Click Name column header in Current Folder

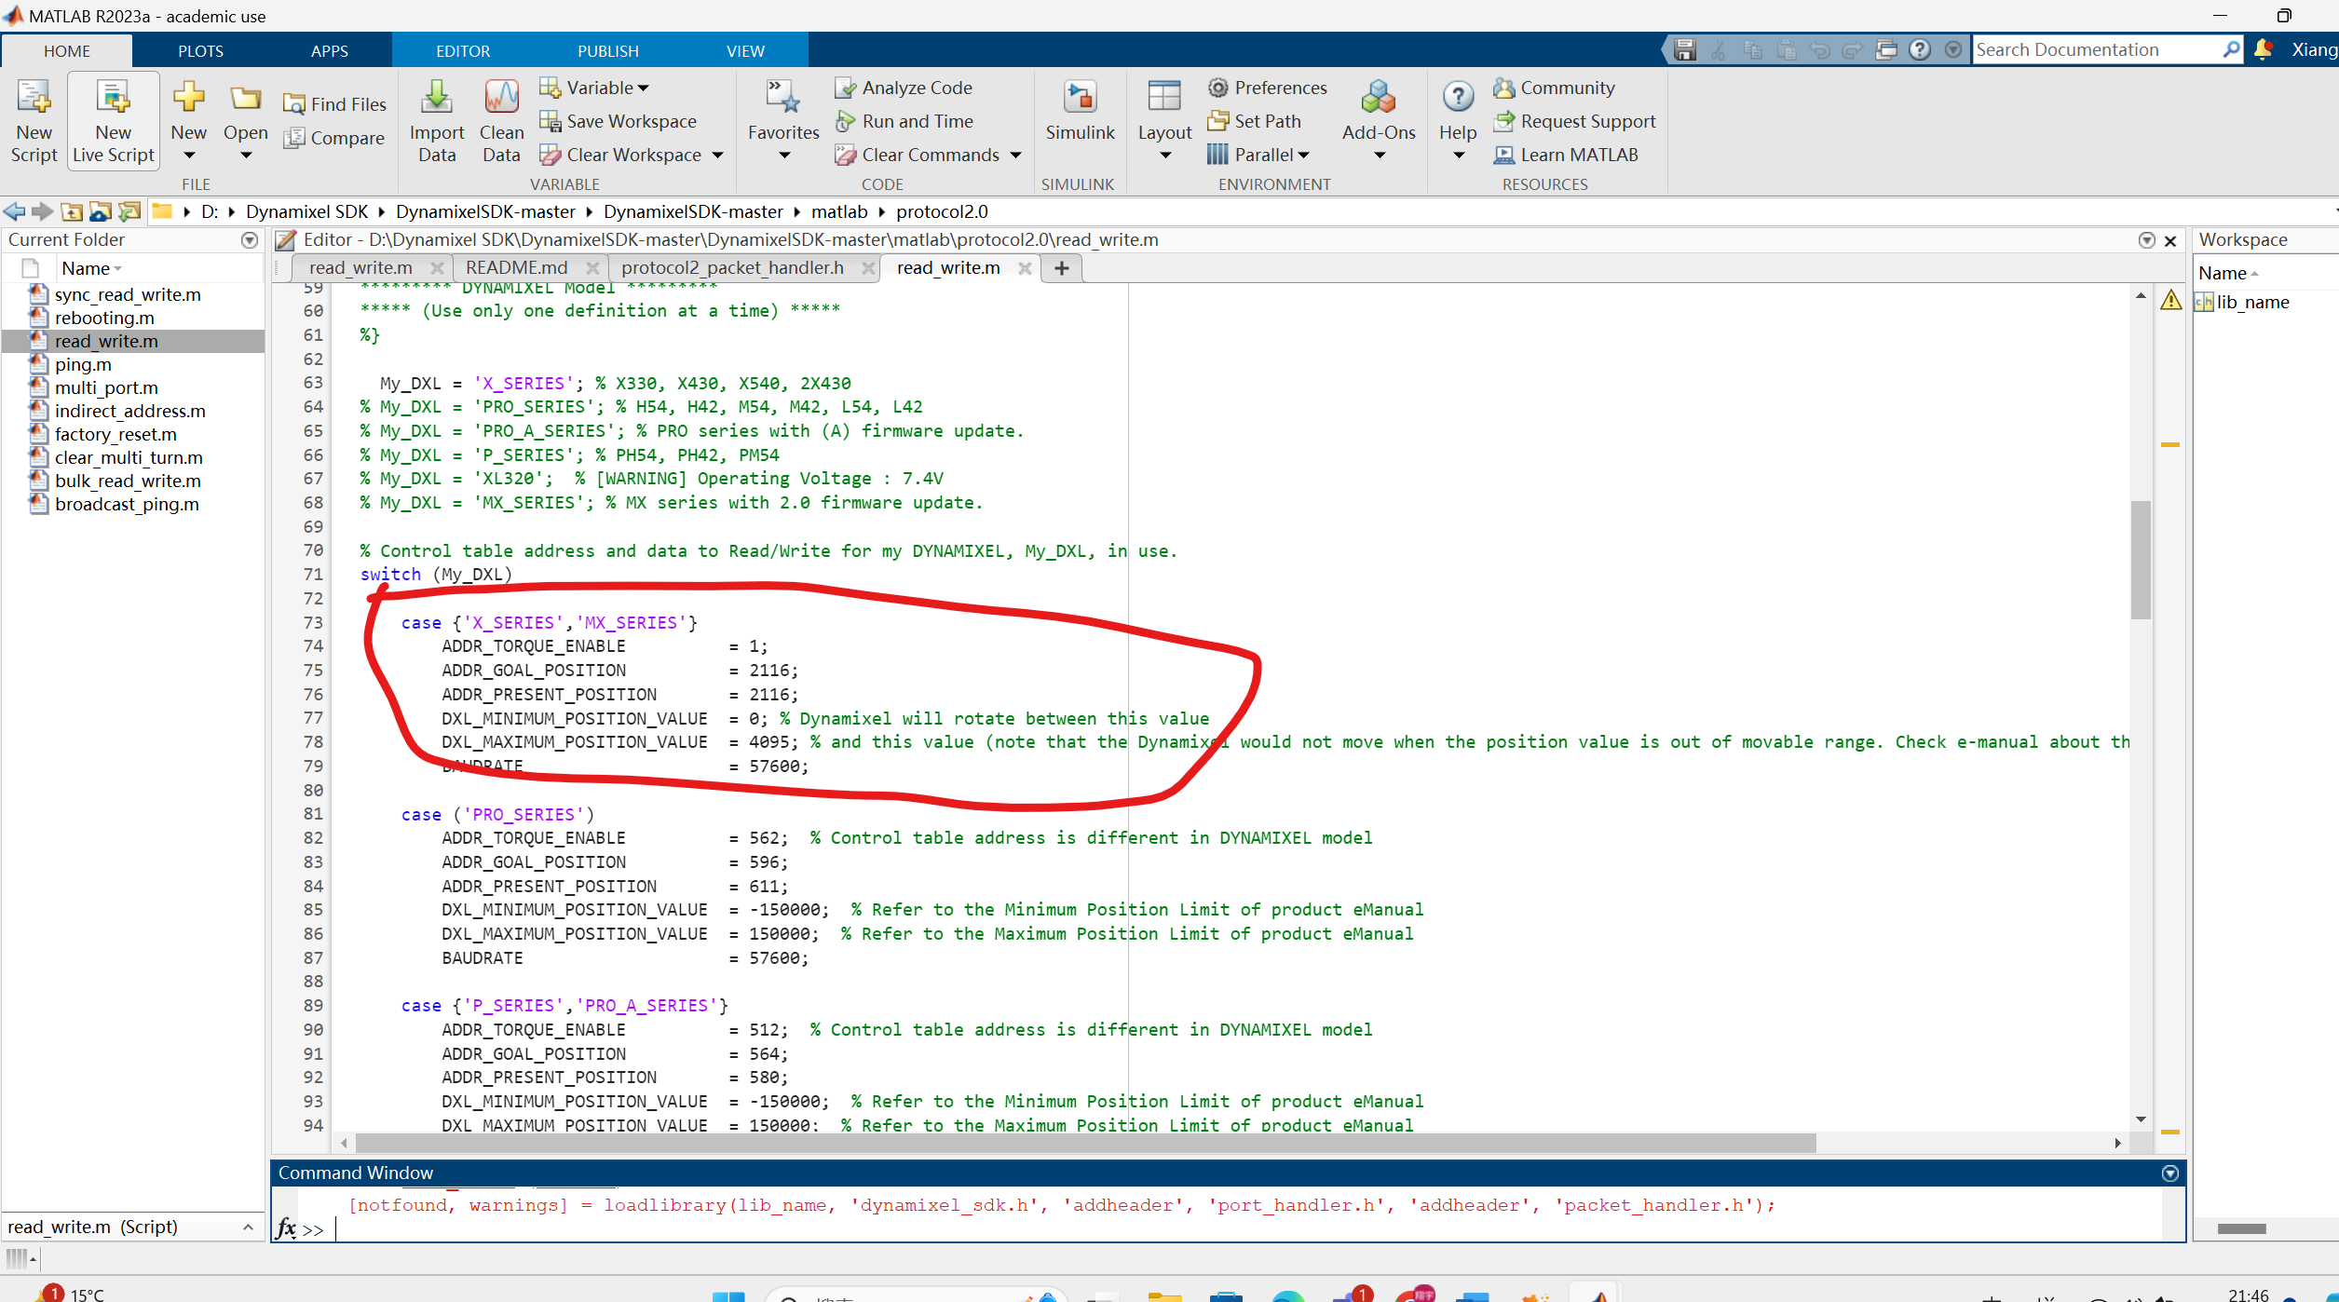[x=86, y=268]
